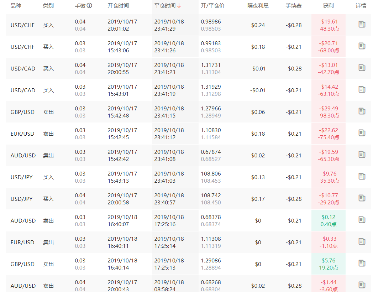Select the EUR/USD row losing $0.33
This screenshot has height=292, width=373.
(188, 242)
